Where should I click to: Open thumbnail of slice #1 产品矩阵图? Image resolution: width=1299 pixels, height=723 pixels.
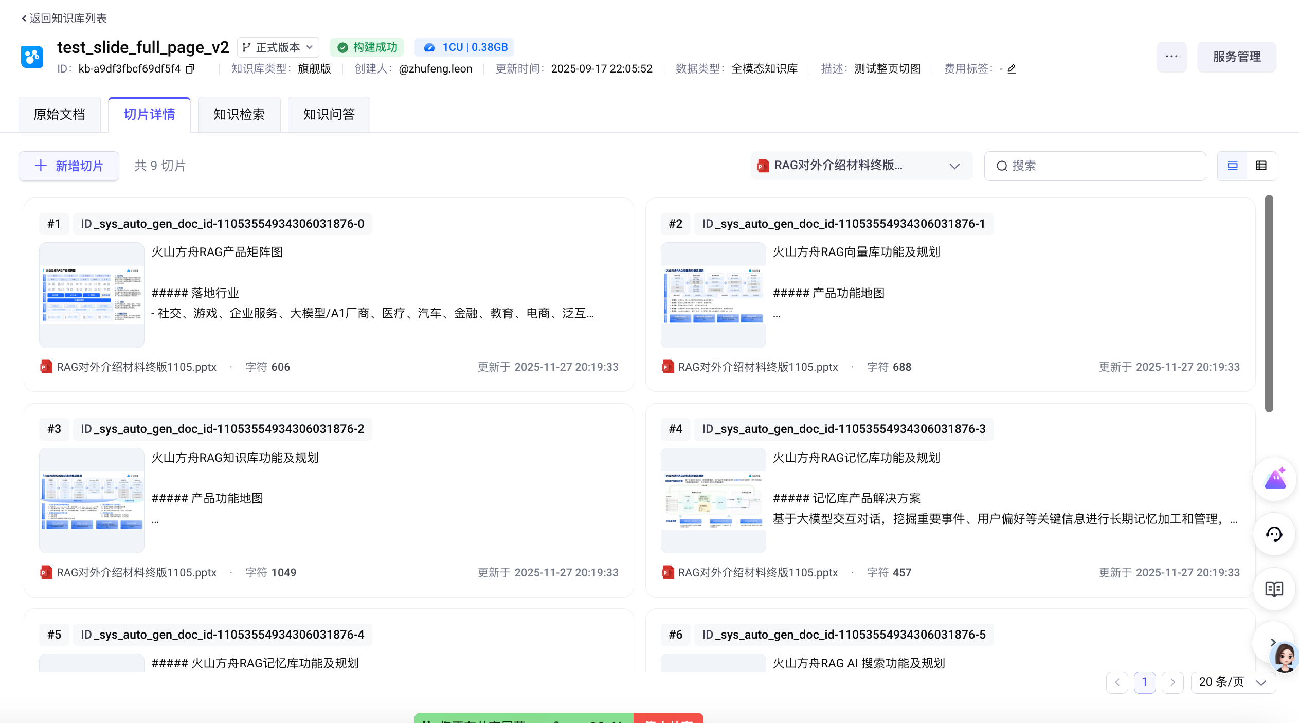[x=92, y=295]
